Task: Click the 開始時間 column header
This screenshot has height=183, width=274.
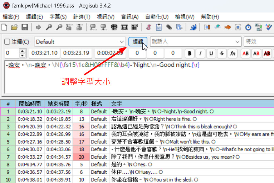Action: coord(30,103)
